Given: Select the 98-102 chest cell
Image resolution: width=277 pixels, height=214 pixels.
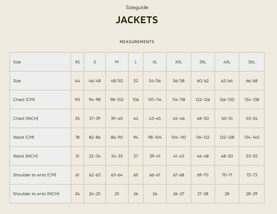Looking at the screenshot, I should tap(117, 100).
